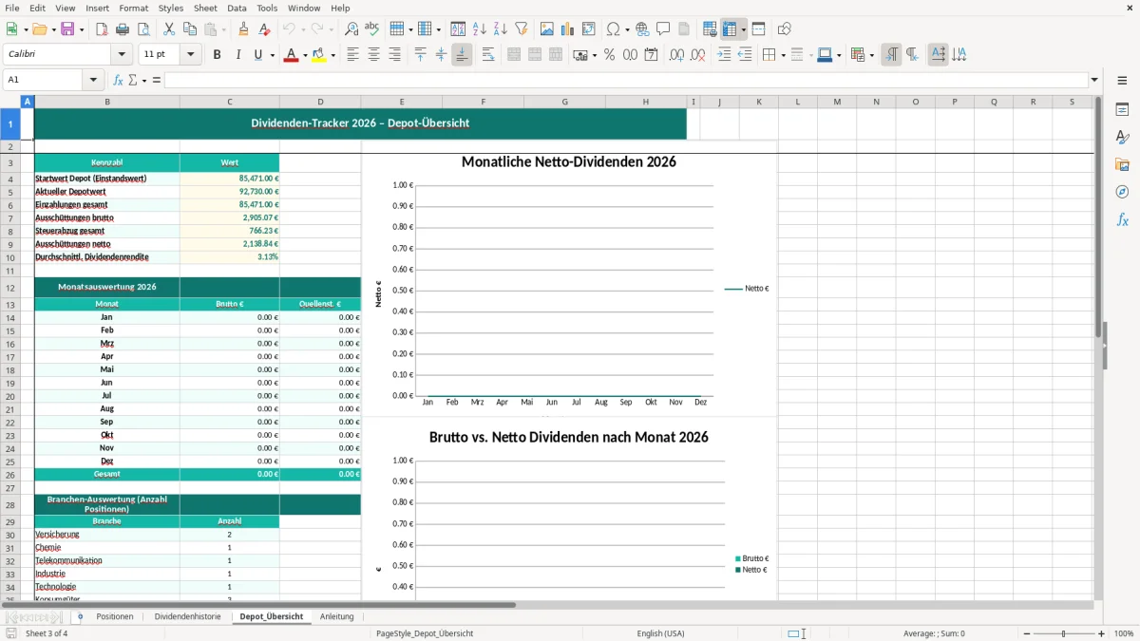Open the Draw functions shapes icon
This screenshot has height=641, width=1140.
(785, 29)
